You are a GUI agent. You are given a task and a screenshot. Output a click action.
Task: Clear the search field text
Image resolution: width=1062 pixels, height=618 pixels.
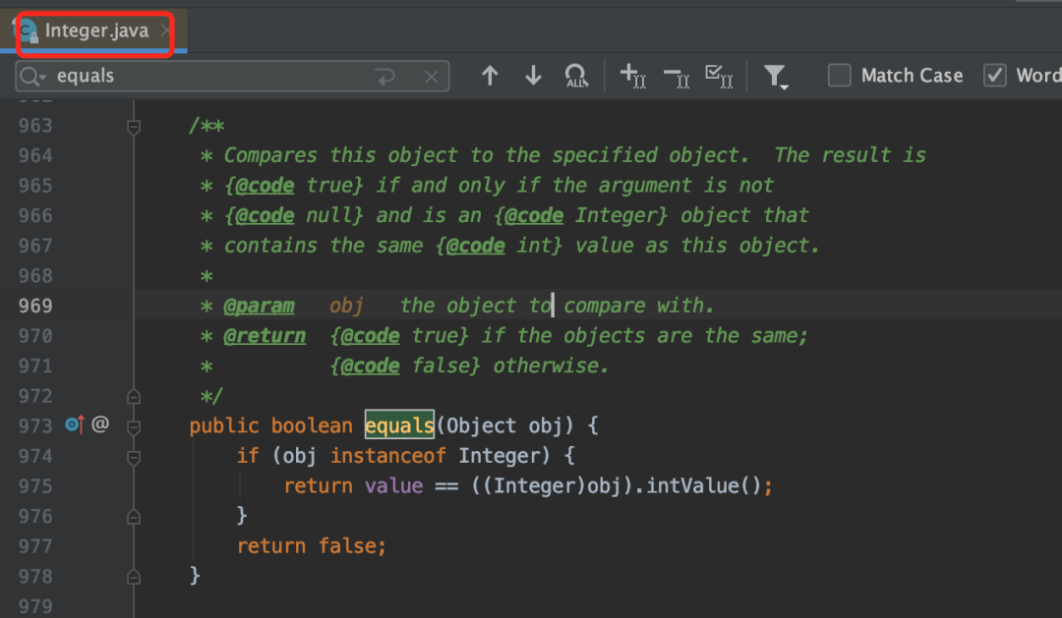click(x=432, y=77)
